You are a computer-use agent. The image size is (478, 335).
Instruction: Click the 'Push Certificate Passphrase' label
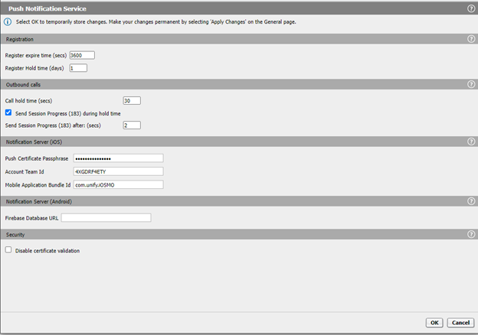click(37, 158)
